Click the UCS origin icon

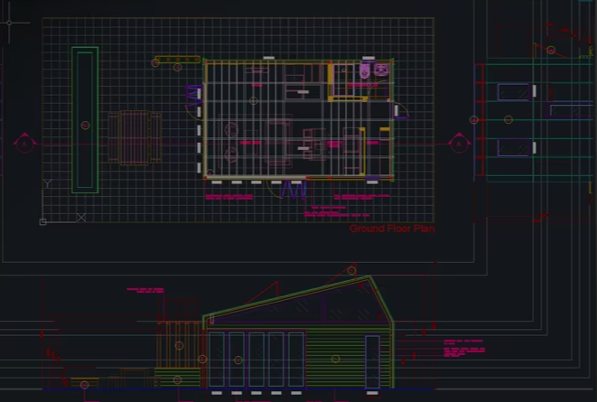(42, 221)
